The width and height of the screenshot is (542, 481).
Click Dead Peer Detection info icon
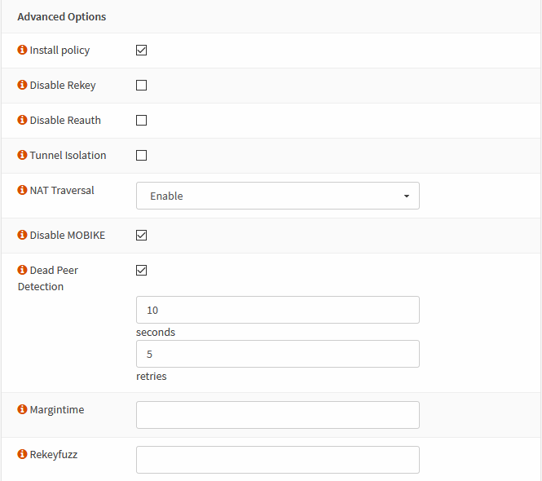click(22, 270)
